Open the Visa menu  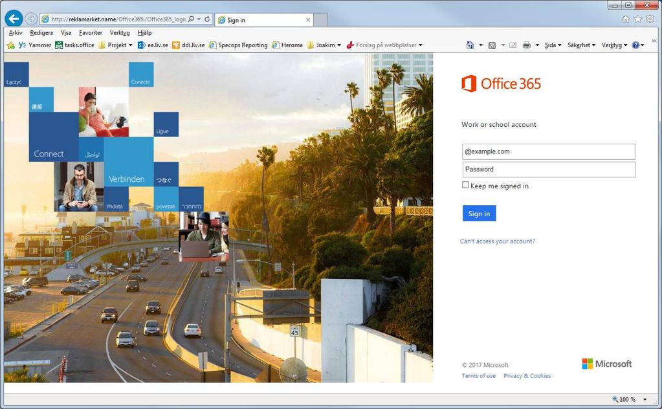pos(66,32)
